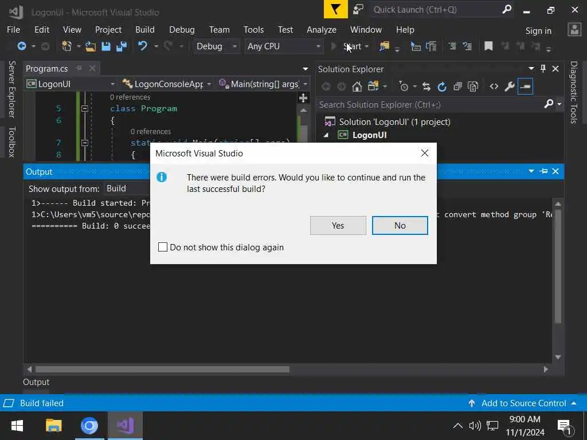Image resolution: width=587 pixels, height=440 pixels.
Task: Open the Diagnostic Tools side tab
Action: point(573,92)
